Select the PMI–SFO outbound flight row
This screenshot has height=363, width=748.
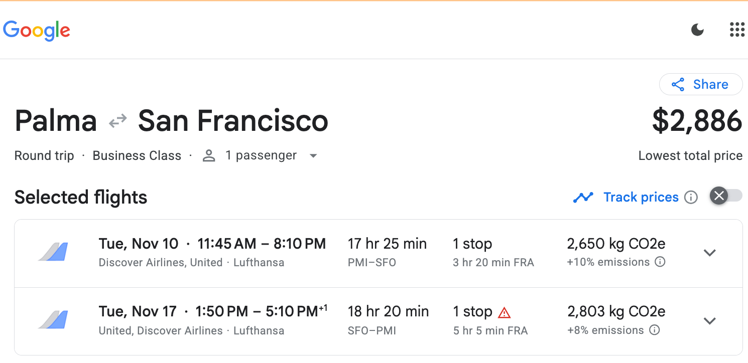coord(379,253)
